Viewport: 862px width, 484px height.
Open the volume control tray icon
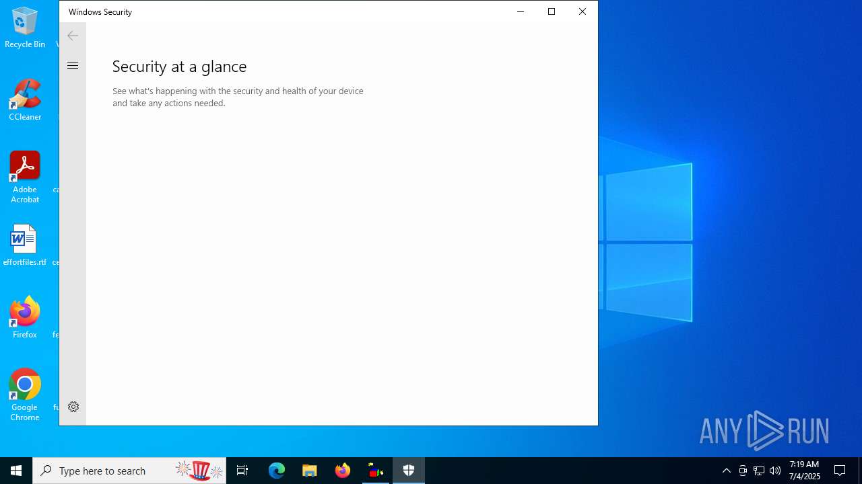(x=775, y=471)
